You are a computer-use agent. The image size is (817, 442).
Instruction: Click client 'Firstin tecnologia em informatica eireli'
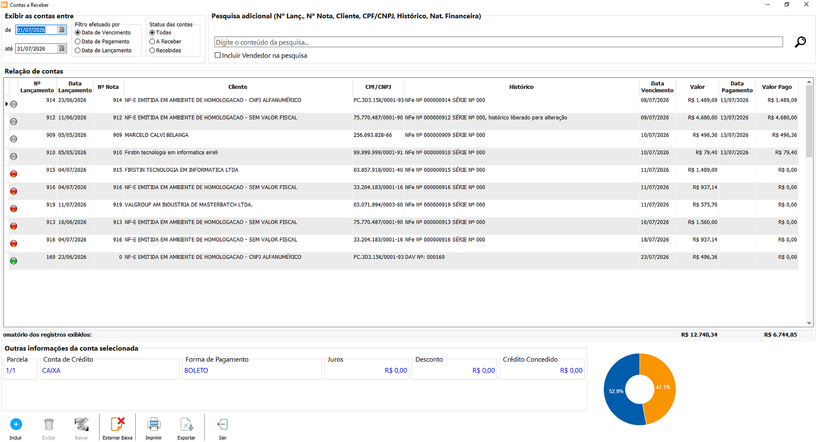pos(171,152)
